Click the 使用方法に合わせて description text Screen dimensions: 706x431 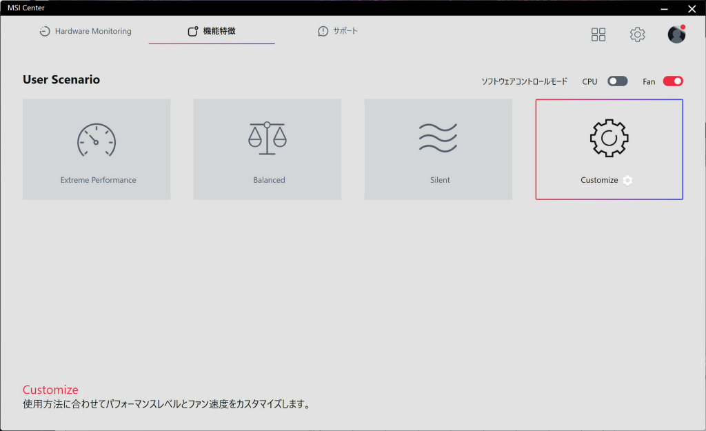click(167, 404)
